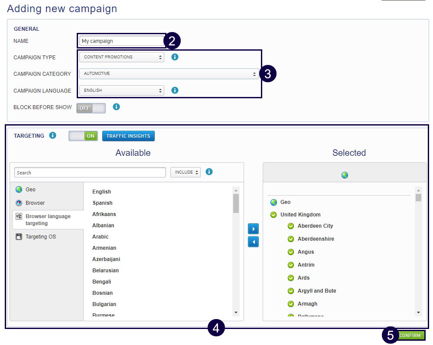Image resolution: width=433 pixels, height=345 pixels.
Task: Click left arrow to remove selected item
Action: tap(253, 242)
